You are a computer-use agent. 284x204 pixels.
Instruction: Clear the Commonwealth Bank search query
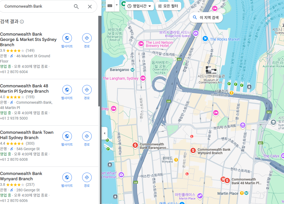(x=90, y=7)
